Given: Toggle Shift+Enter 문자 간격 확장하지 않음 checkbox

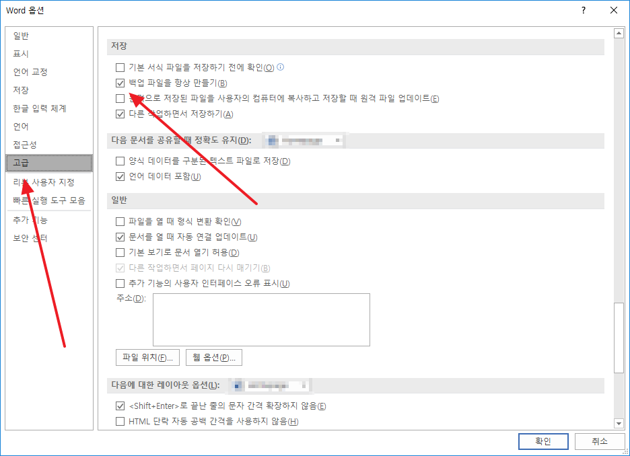Looking at the screenshot, I should [x=120, y=406].
